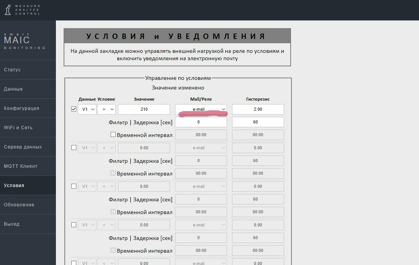Click the 'Управление по условиям' group title

(178, 78)
